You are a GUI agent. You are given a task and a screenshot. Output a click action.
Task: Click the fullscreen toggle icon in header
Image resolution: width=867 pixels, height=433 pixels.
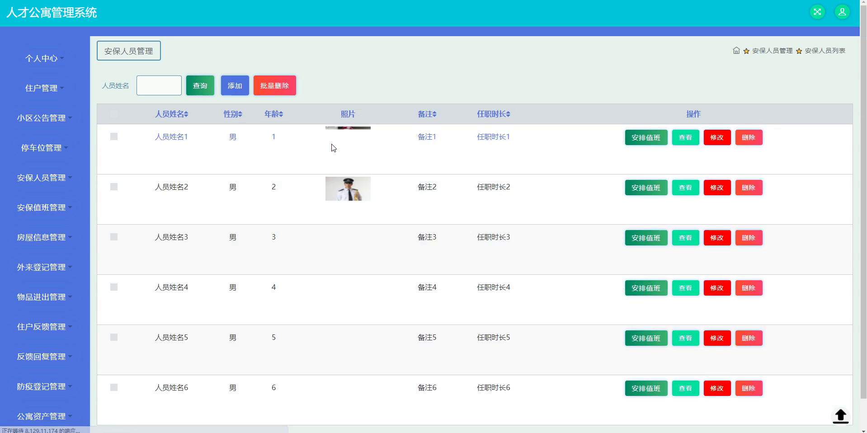coord(817,12)
